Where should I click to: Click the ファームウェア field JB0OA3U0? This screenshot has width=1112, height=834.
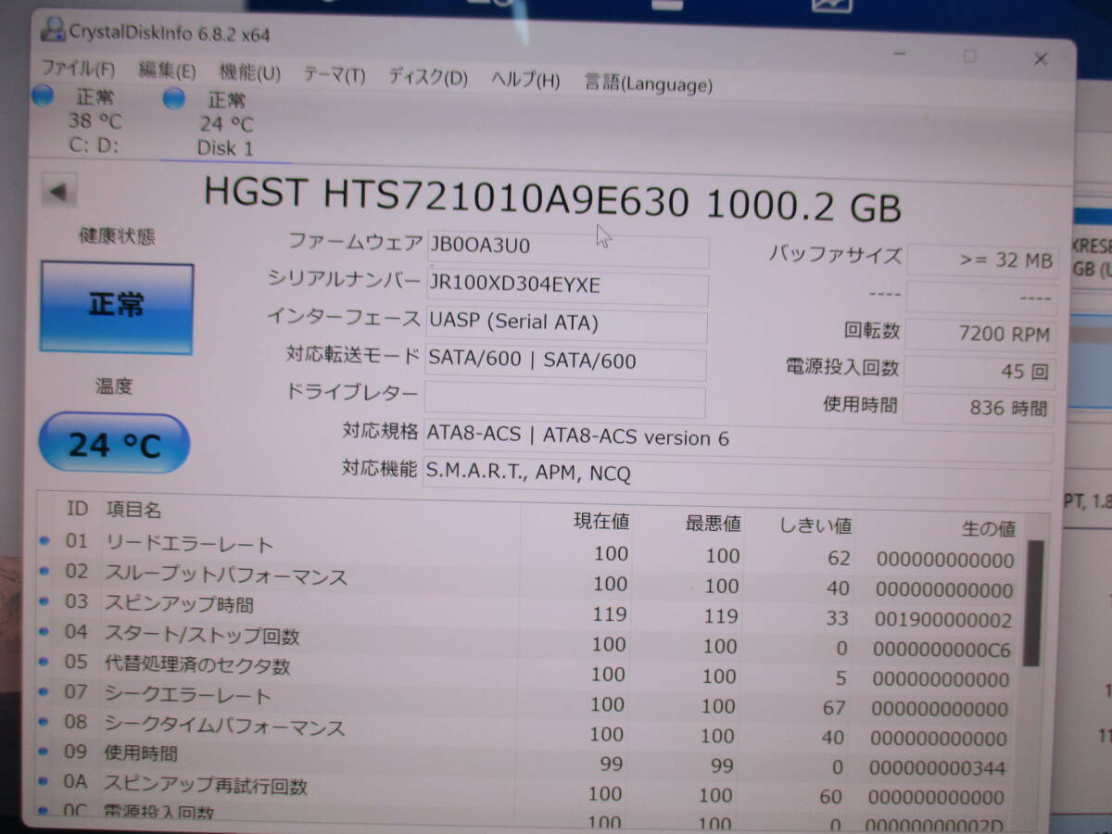[567, 250]
